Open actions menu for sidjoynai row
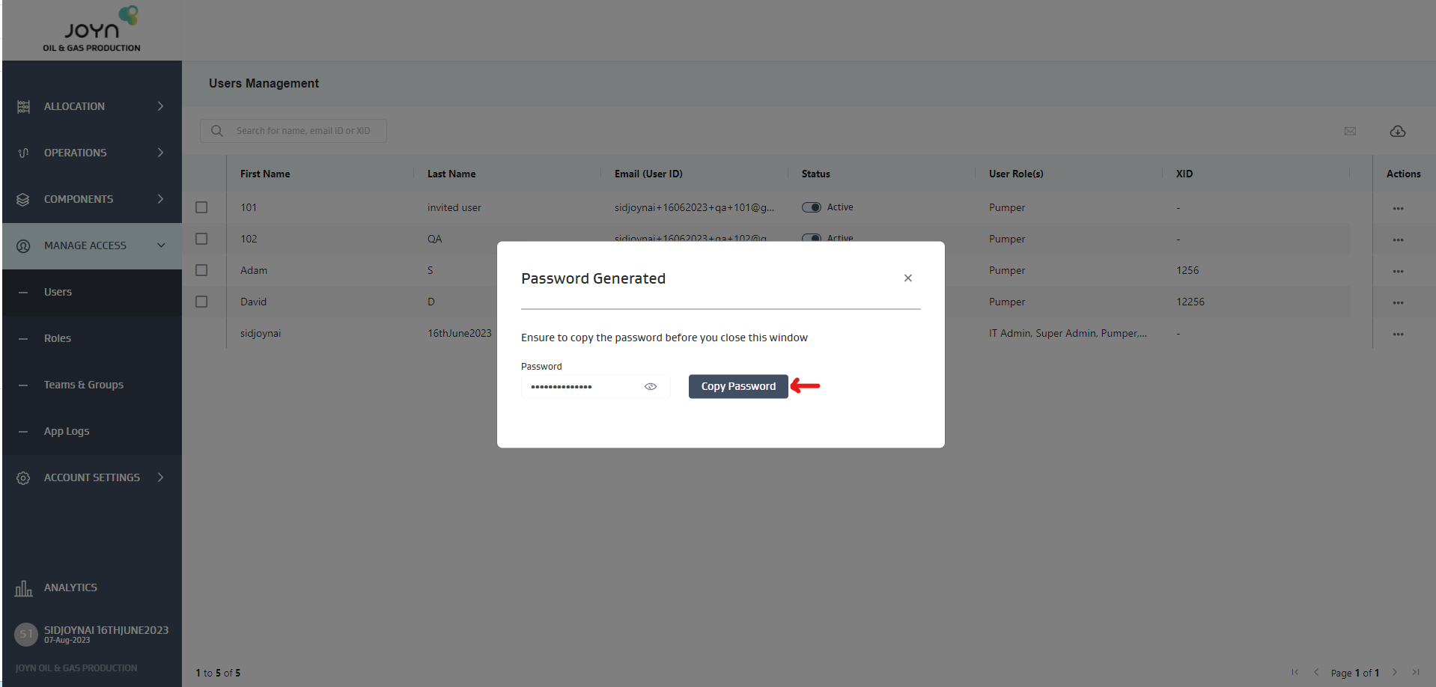This screenshot has height=687, width=1436. click(x=1397, y=334)
